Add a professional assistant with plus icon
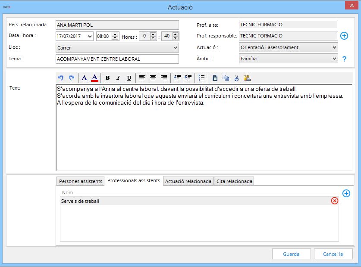 tap(346, 193)
